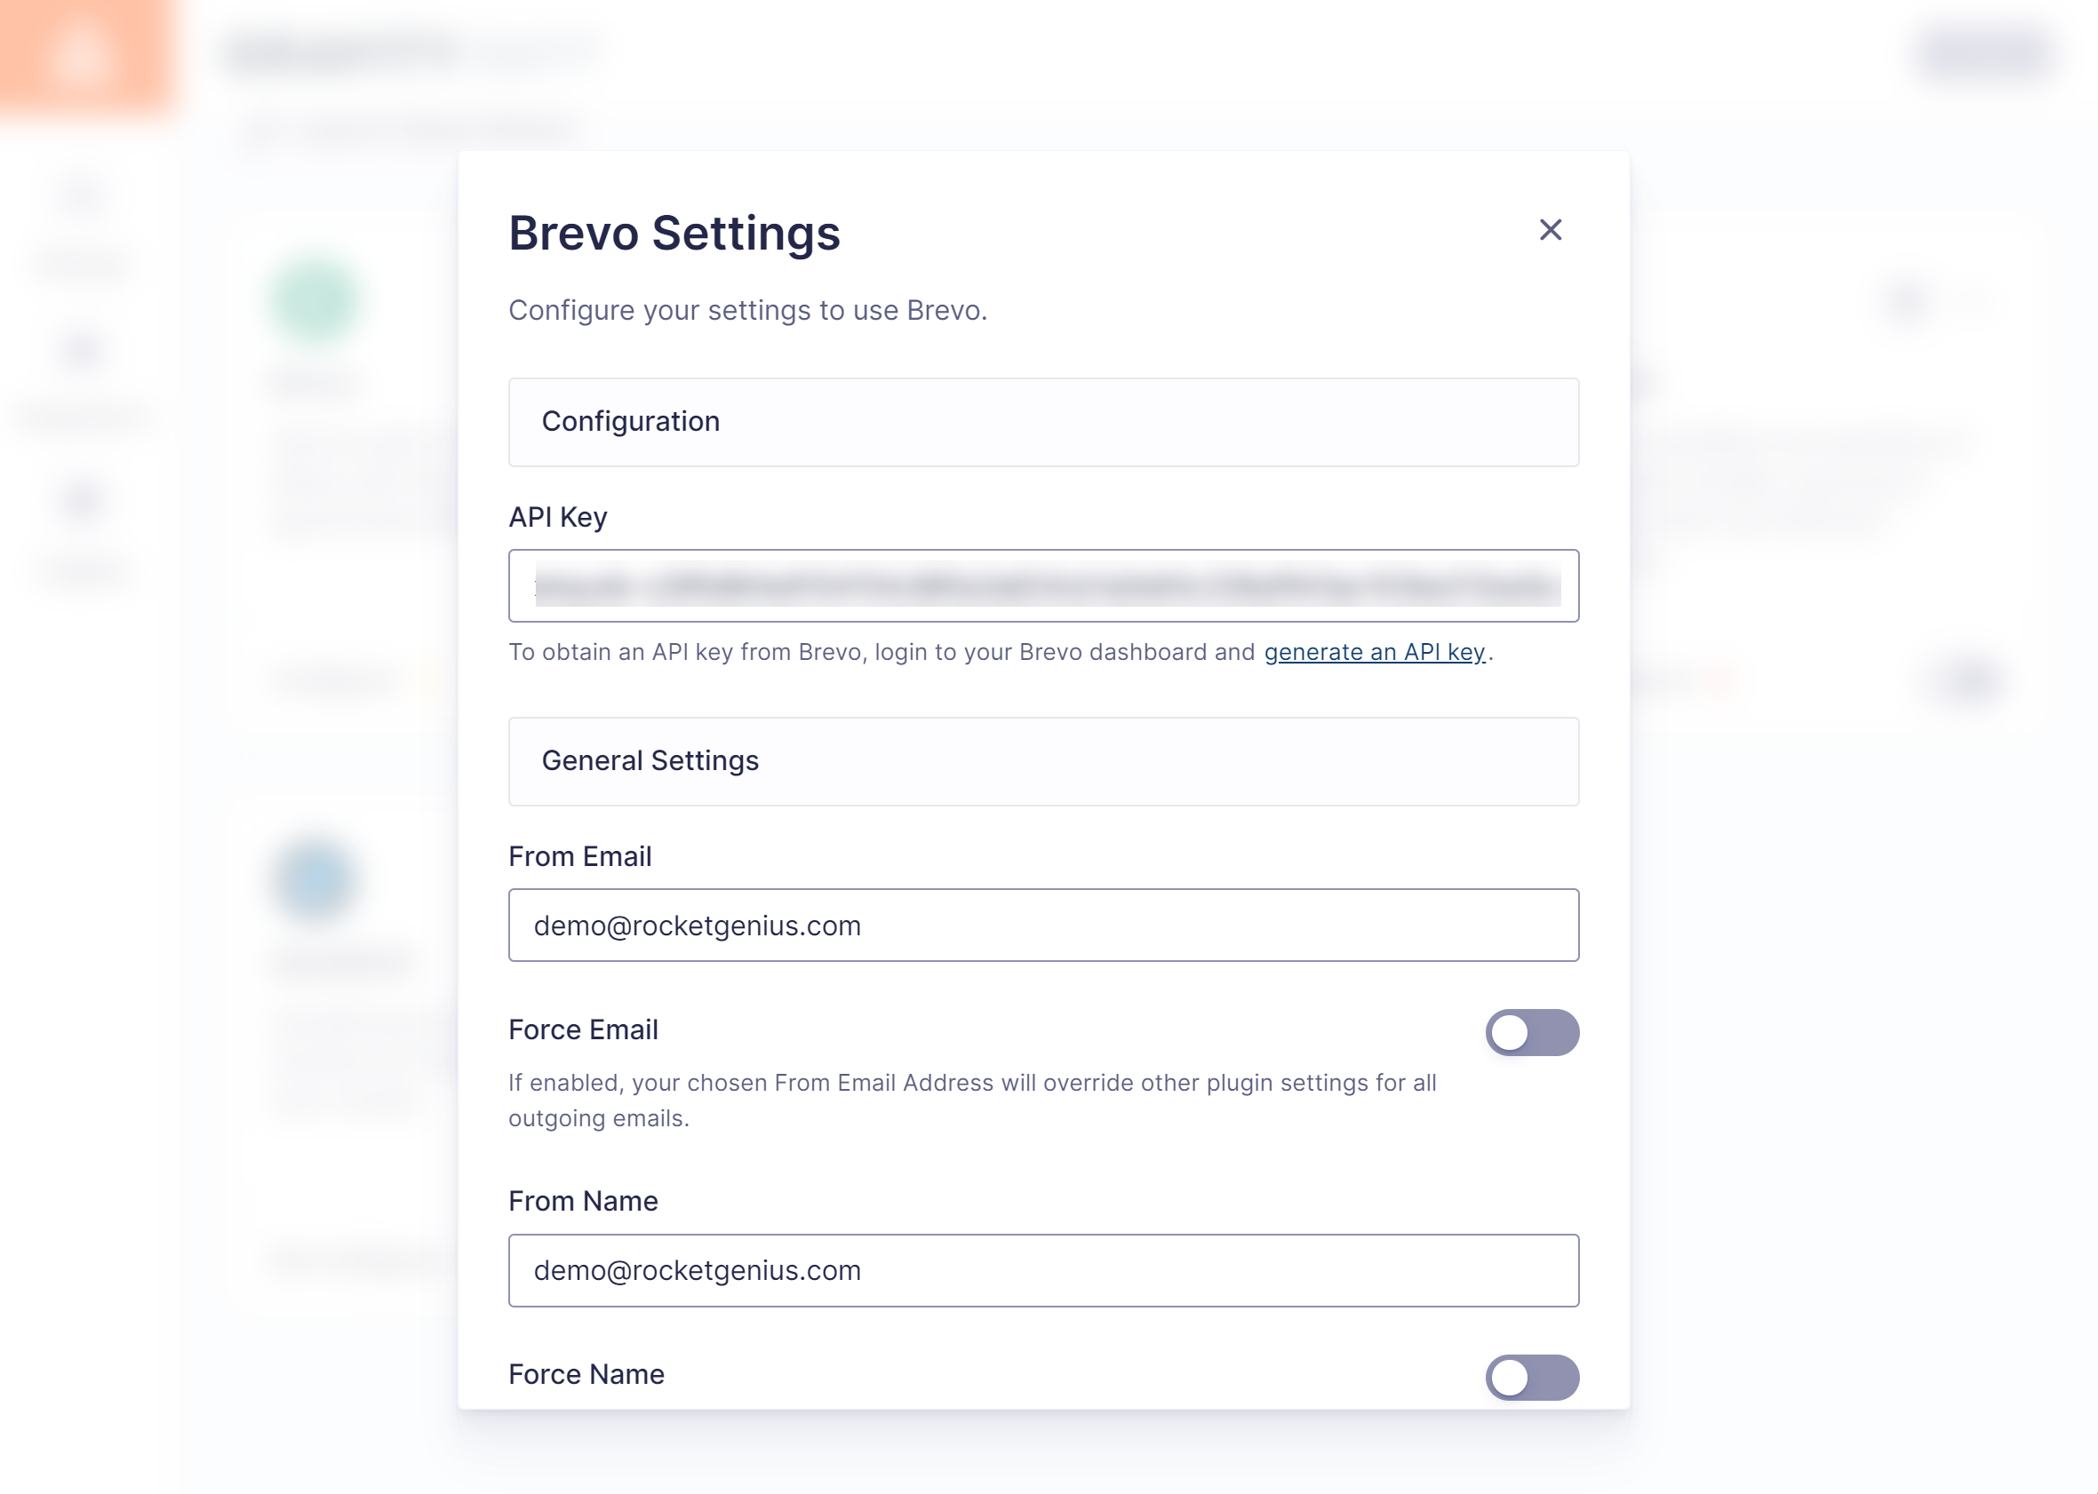
Task: Click the API Key field label
Action: coord(558,517)
